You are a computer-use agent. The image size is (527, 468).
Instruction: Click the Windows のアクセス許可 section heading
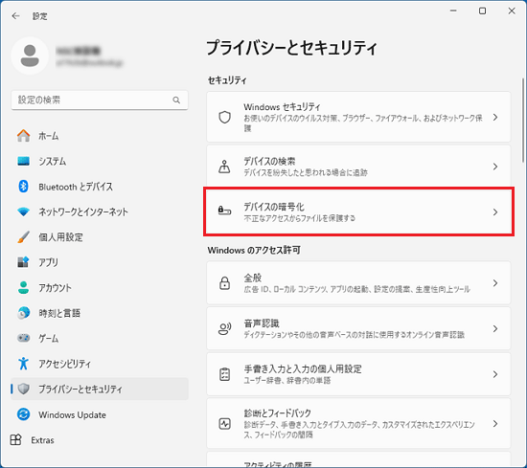pos(254,250)
